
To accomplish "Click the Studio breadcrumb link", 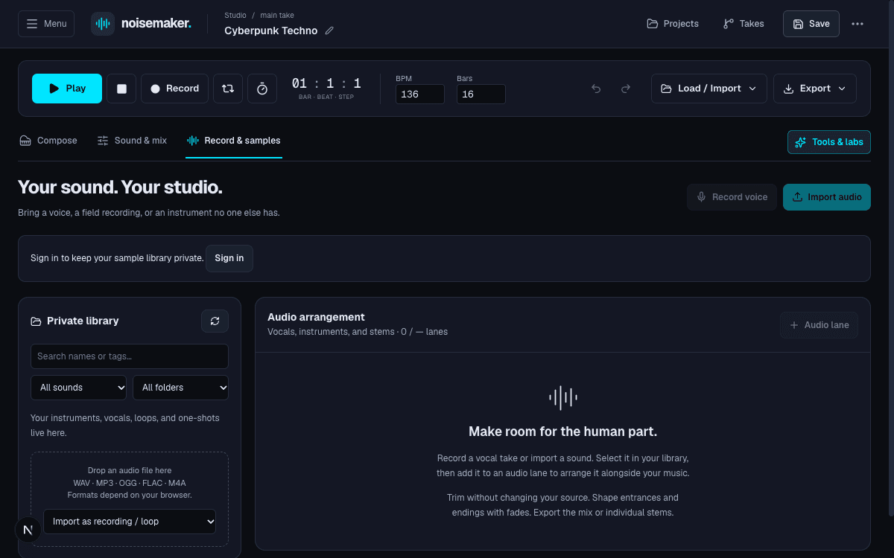I will [235, 16].
